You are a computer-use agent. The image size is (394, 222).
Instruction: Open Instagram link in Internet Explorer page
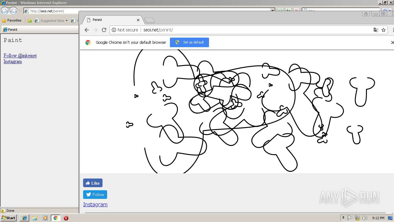(x=13, y=61)
